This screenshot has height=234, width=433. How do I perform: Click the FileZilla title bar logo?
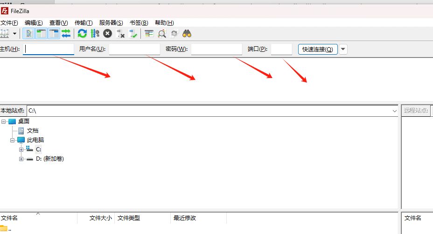coord(4,11)
